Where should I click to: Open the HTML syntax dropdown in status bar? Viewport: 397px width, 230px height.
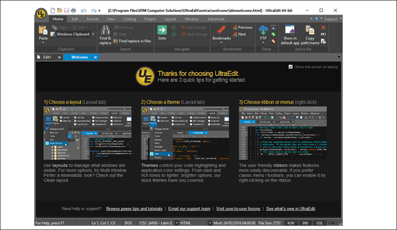click(210, 223)
